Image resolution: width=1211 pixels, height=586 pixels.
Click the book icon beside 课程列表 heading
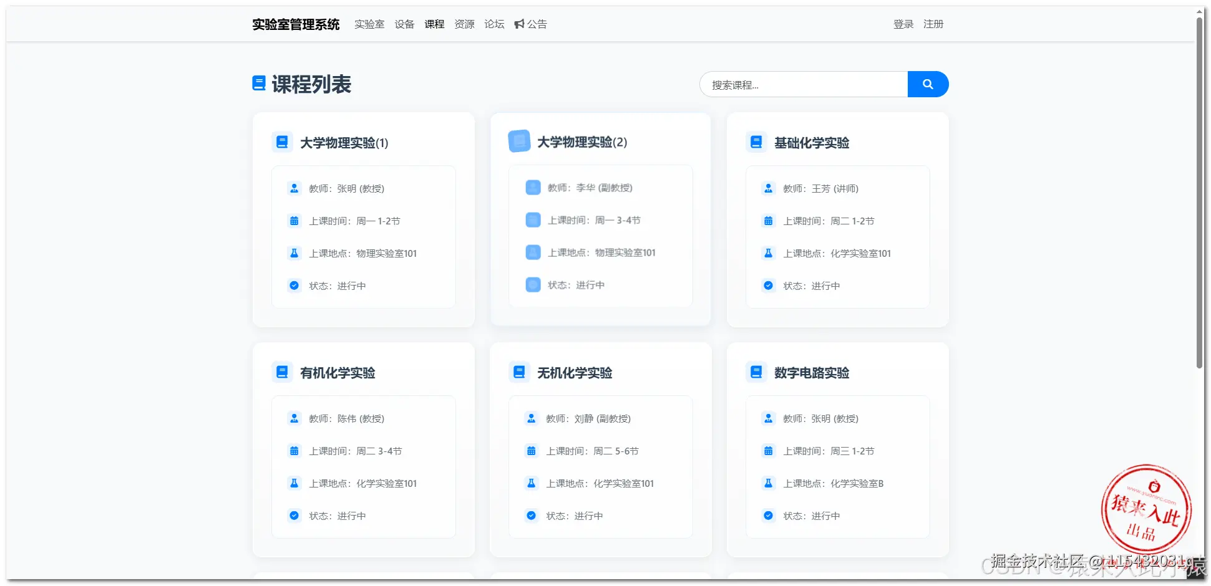259,83
